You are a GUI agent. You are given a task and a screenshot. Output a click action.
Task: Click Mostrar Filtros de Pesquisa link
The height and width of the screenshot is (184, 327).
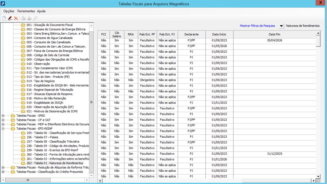point(257,26)
